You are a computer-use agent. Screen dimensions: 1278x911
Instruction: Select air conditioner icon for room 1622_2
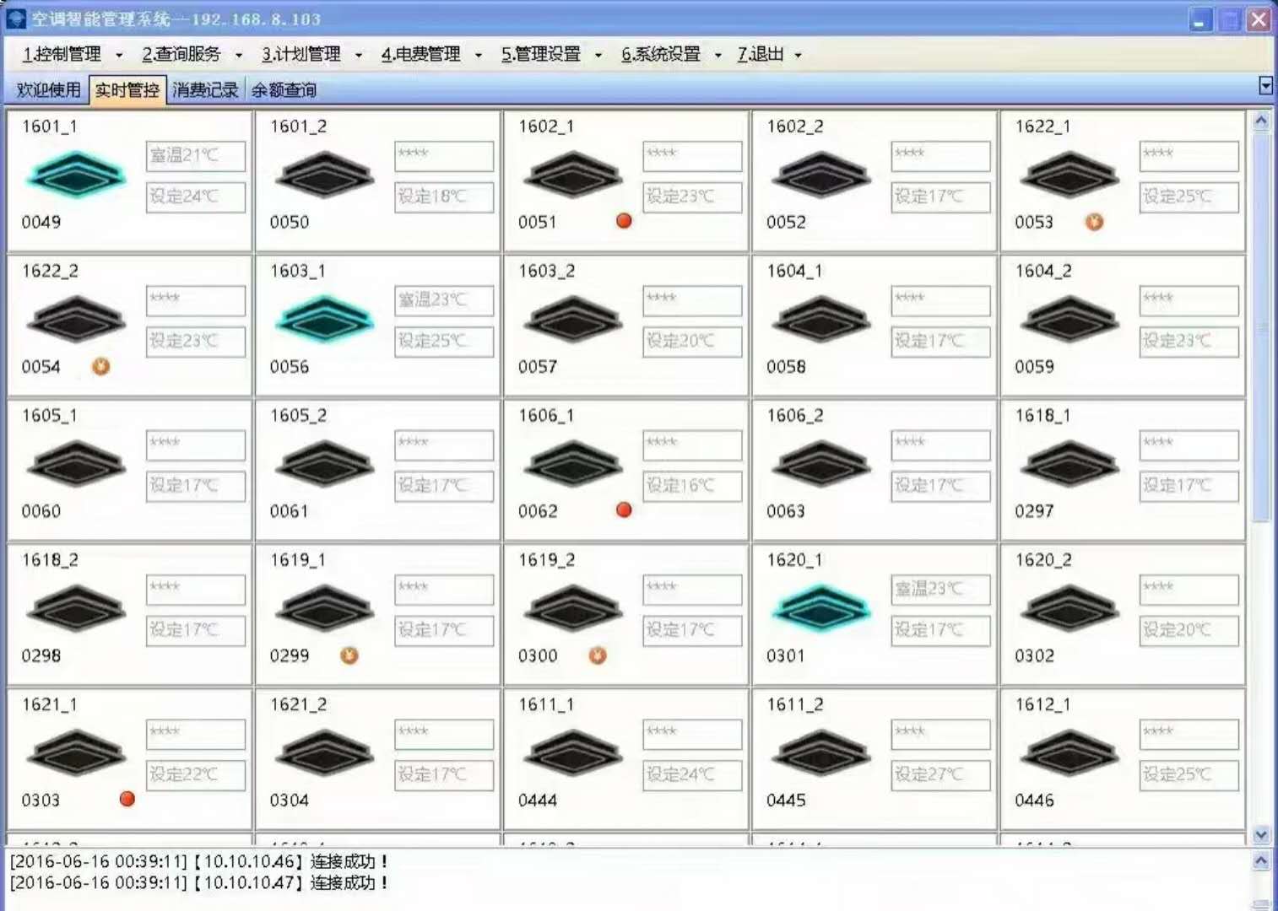[76, 319]
